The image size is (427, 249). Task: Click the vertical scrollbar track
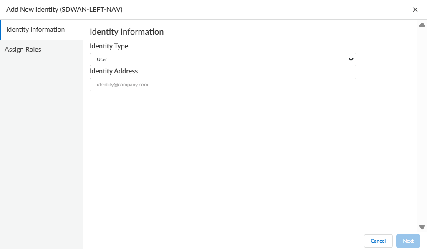(422, 125)
